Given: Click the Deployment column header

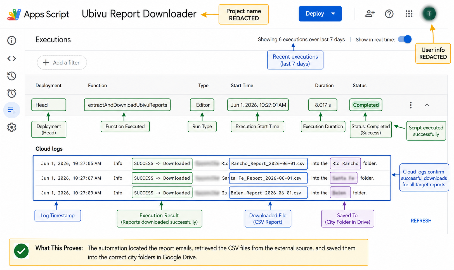Looking at the screenshot, I should [x=48, y=86].
